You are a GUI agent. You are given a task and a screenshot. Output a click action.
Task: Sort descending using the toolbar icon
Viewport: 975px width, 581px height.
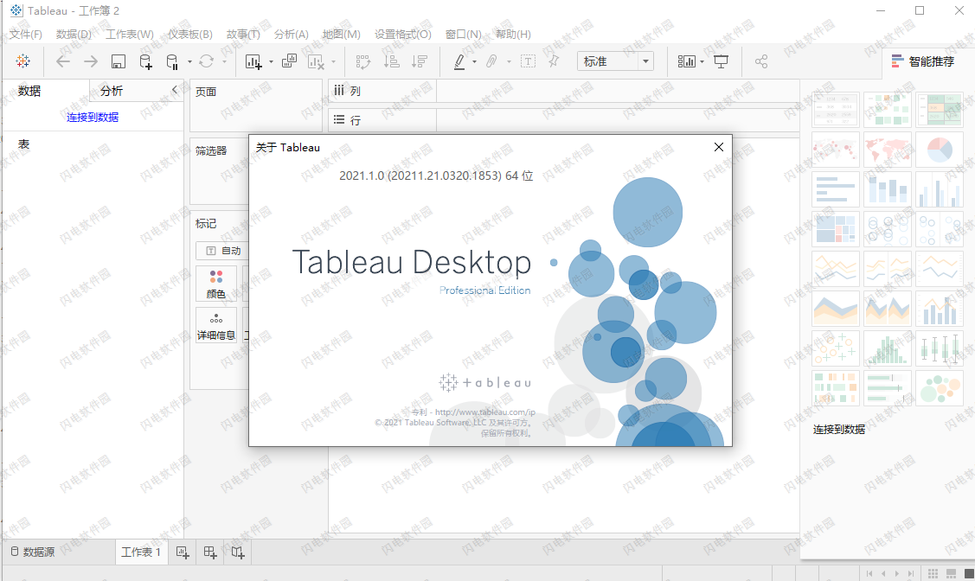tap(420, 61)
